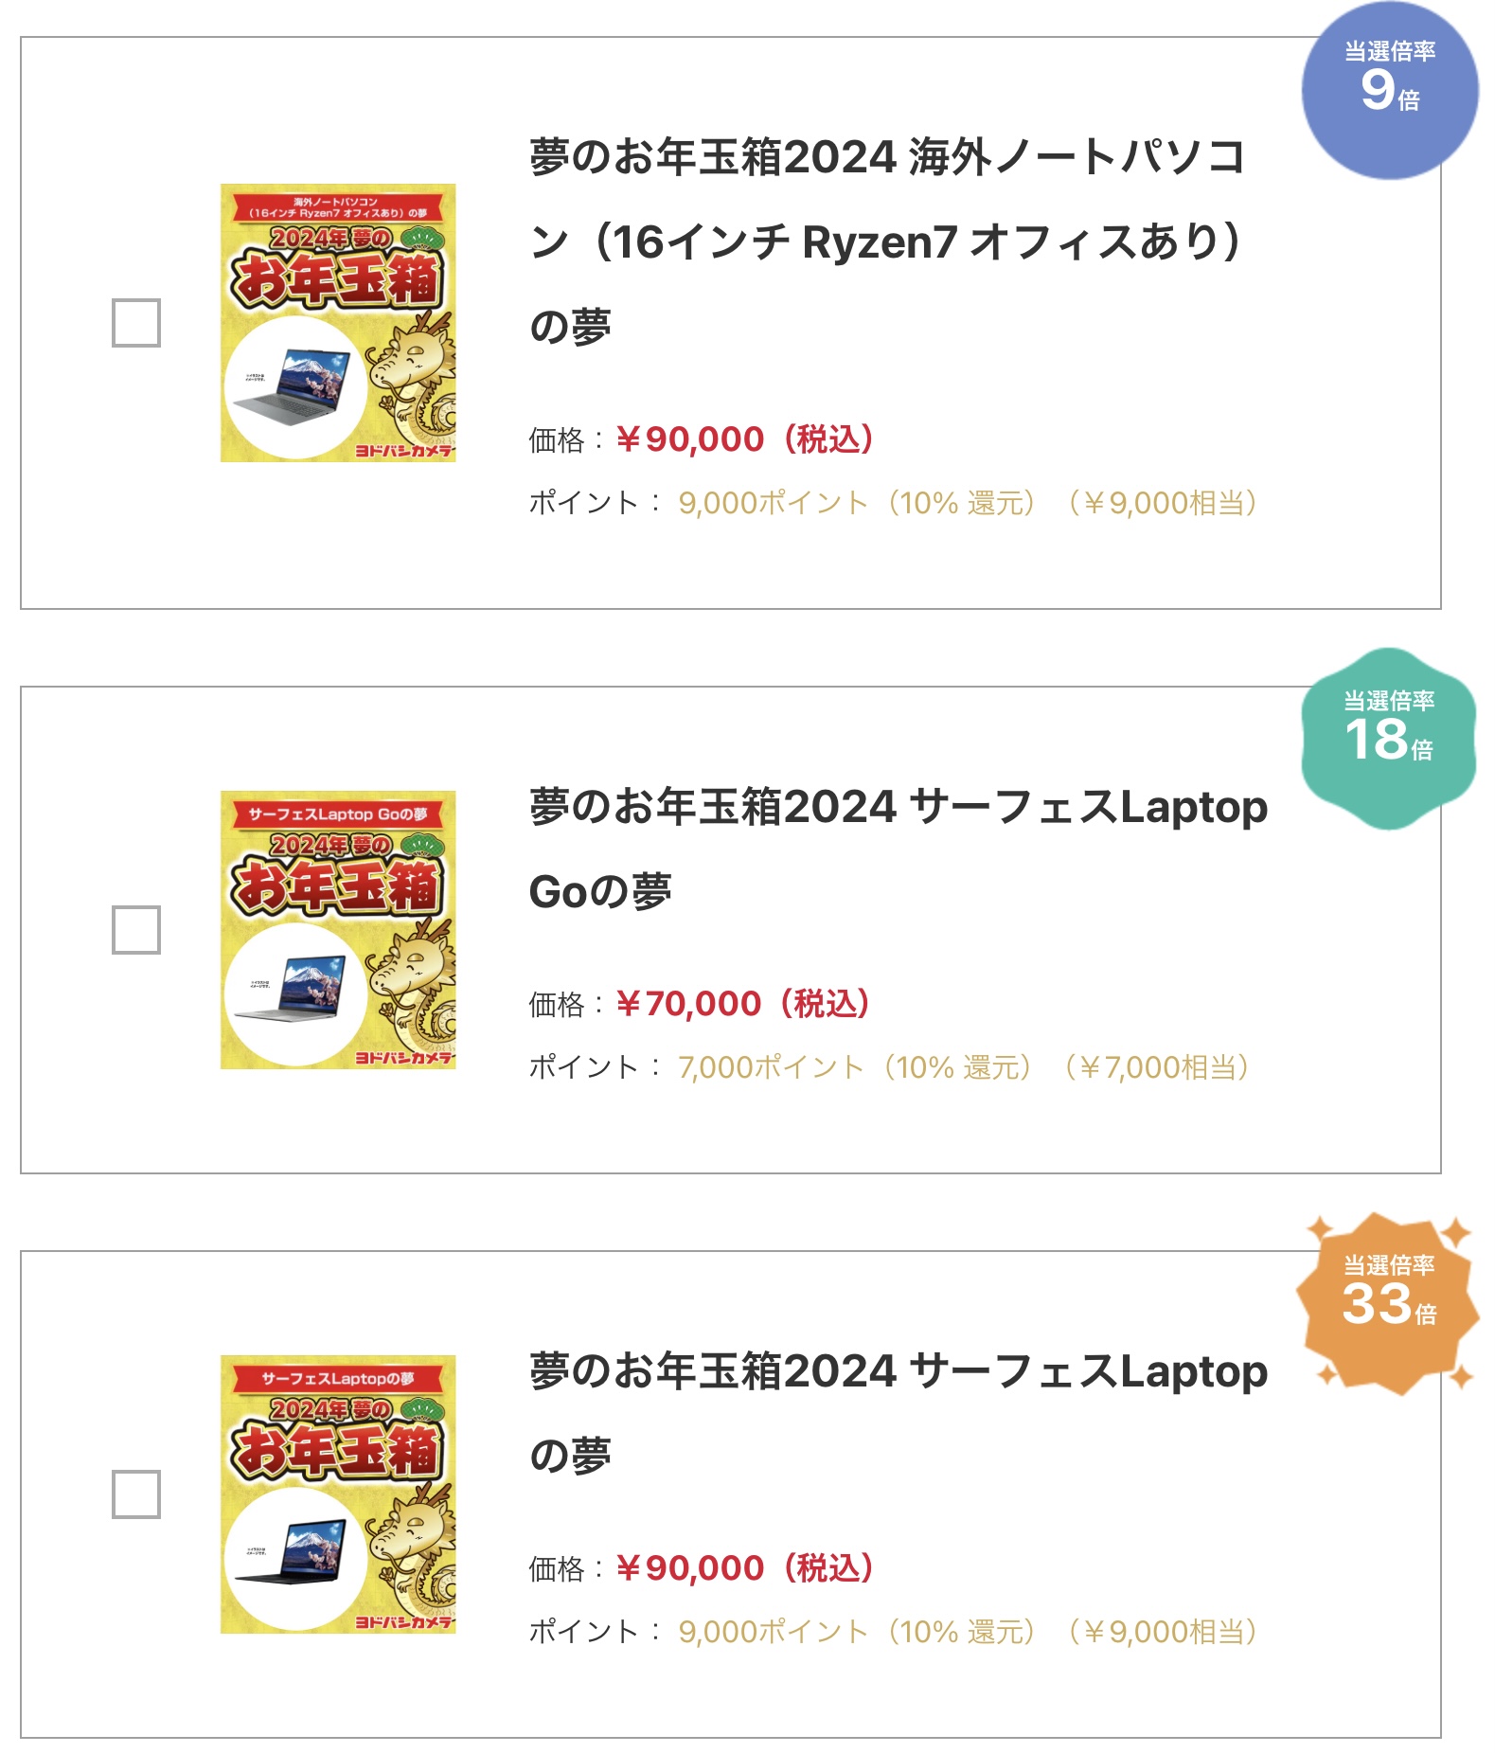The height and width of the screenshot is (1753, 1495).
Task: Click the ¥70,000（税込）price
Action: click(743, 1004)
